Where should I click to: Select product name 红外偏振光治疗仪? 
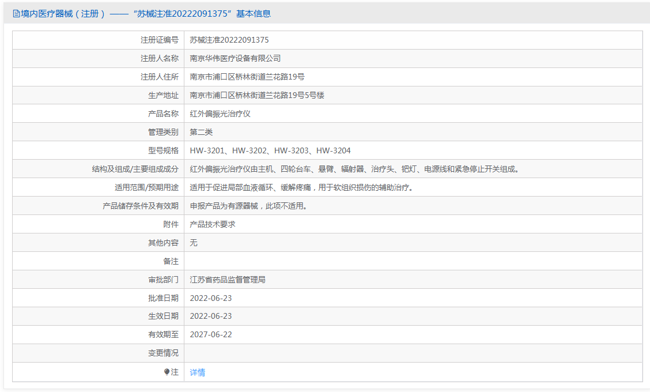(x=220, y=114)
